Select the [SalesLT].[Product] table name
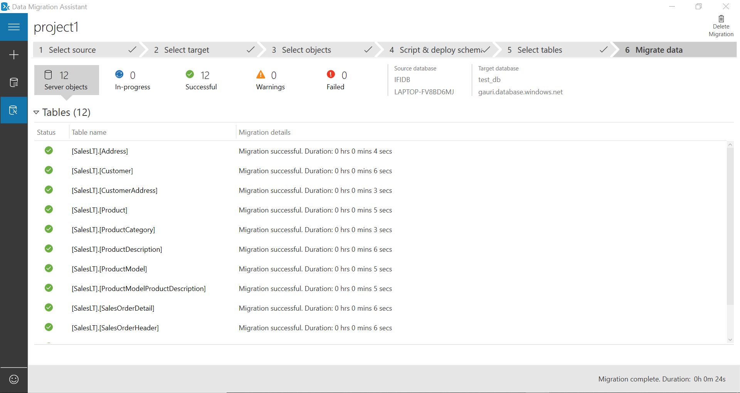740x393 pixels. coord(99,210)
